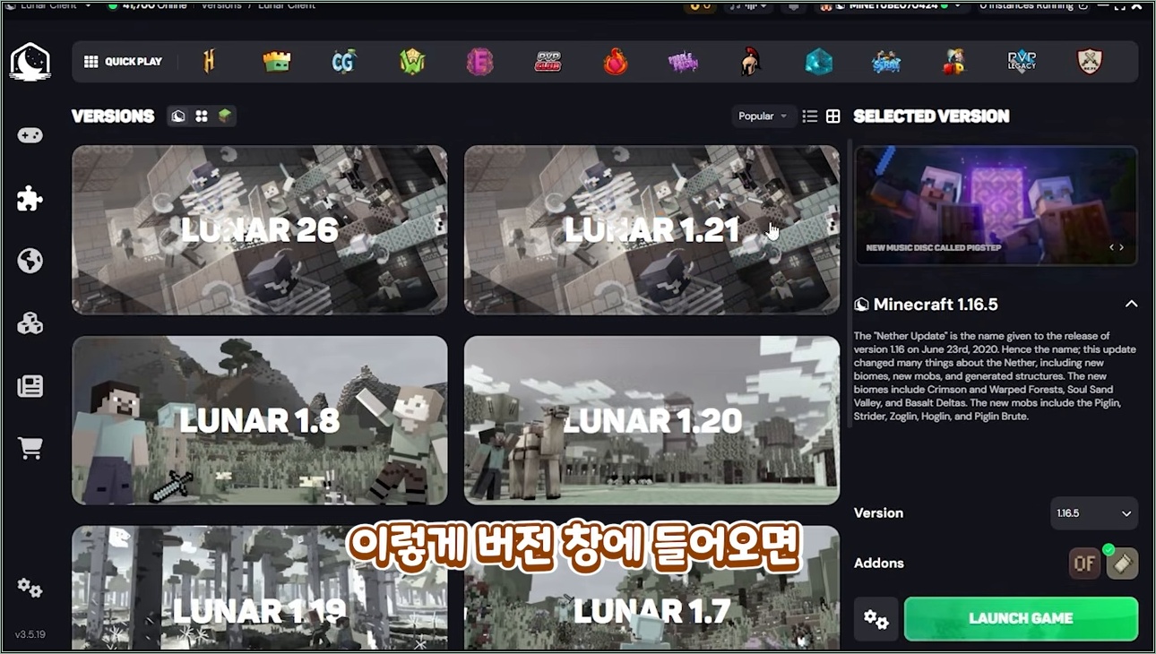Select the crossed swords shield server icon

coord(1090,62)
